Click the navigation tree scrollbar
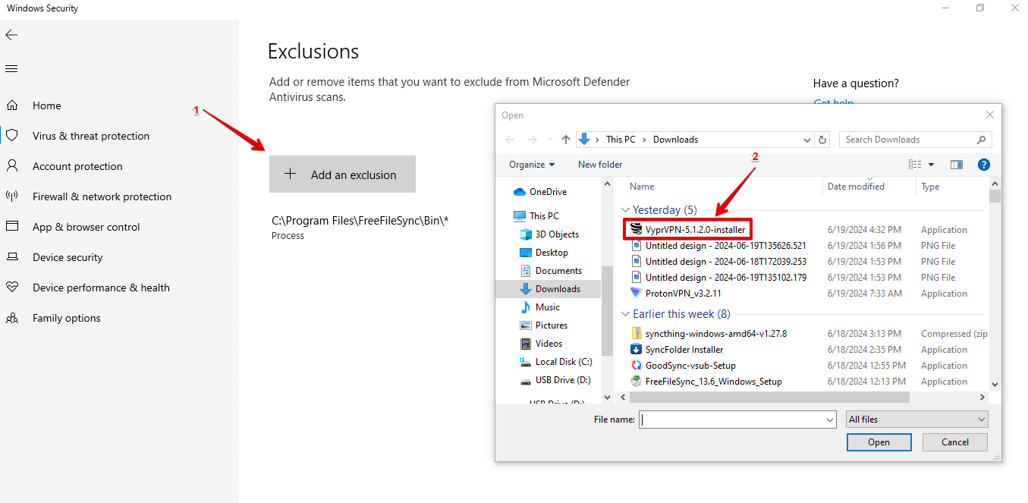This screenshot has width=1028, height=503. pos(607,311)
